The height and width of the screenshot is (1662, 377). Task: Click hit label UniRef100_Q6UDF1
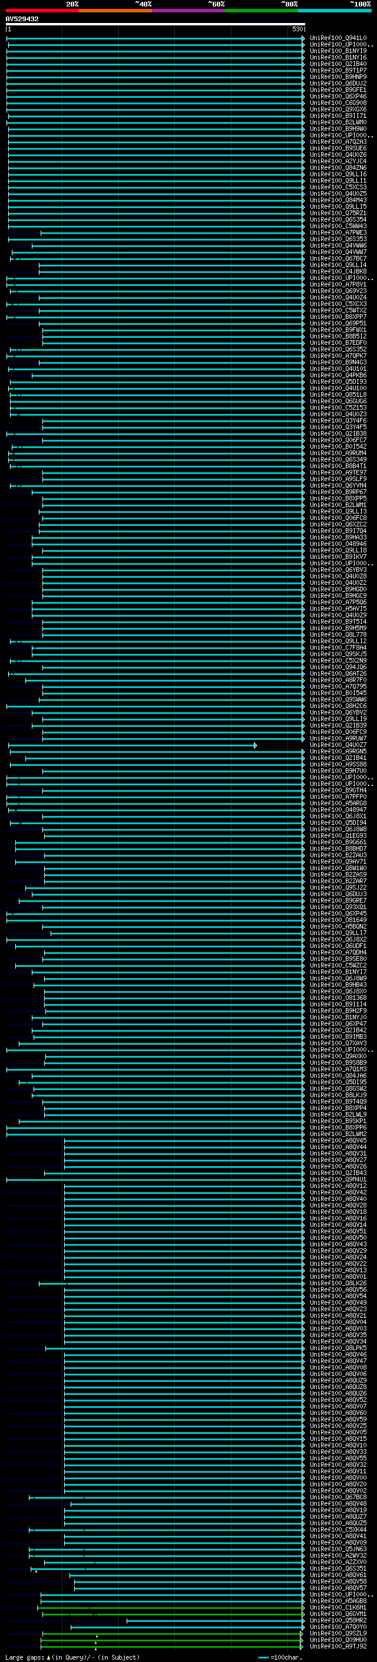pos(338,946)
